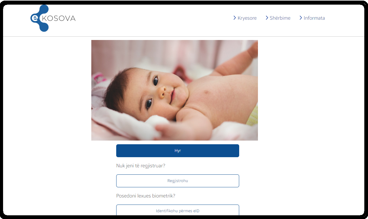
Task: Click the chevron arrow before Shërbime
Action: 267,18
